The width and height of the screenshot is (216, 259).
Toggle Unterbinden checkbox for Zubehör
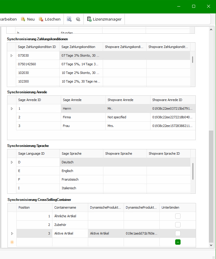coord(178,225)
